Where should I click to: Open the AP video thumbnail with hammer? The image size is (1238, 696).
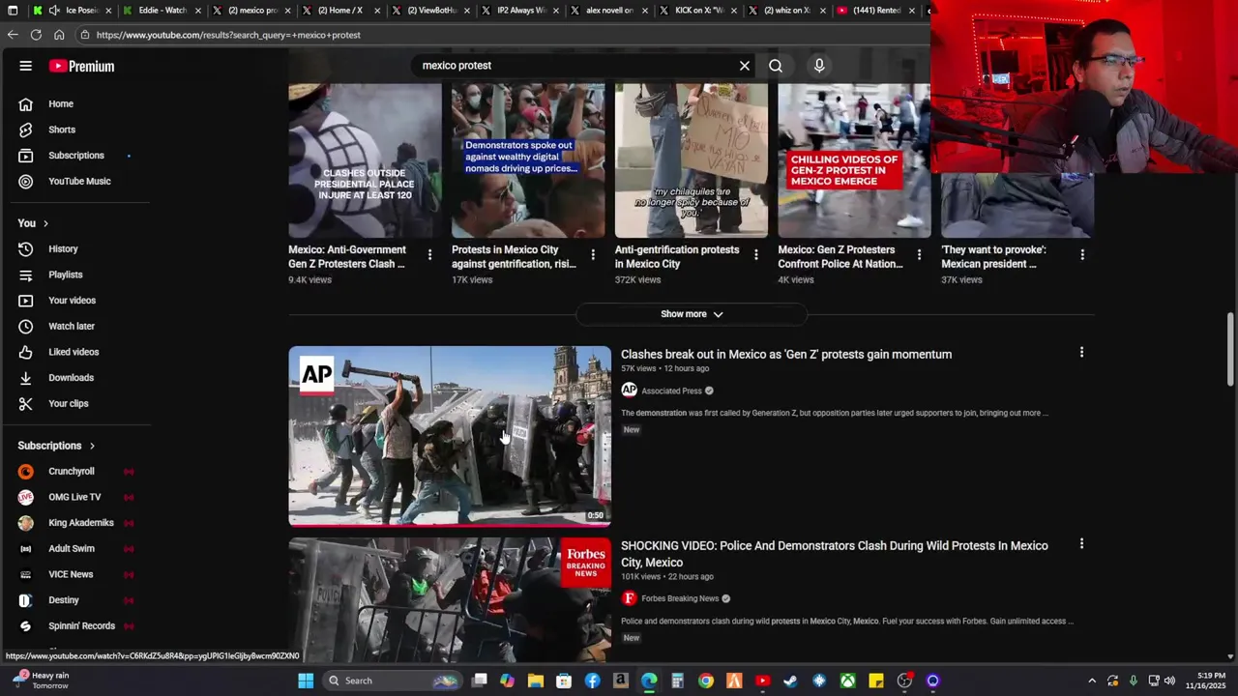(x=450, y=436)
